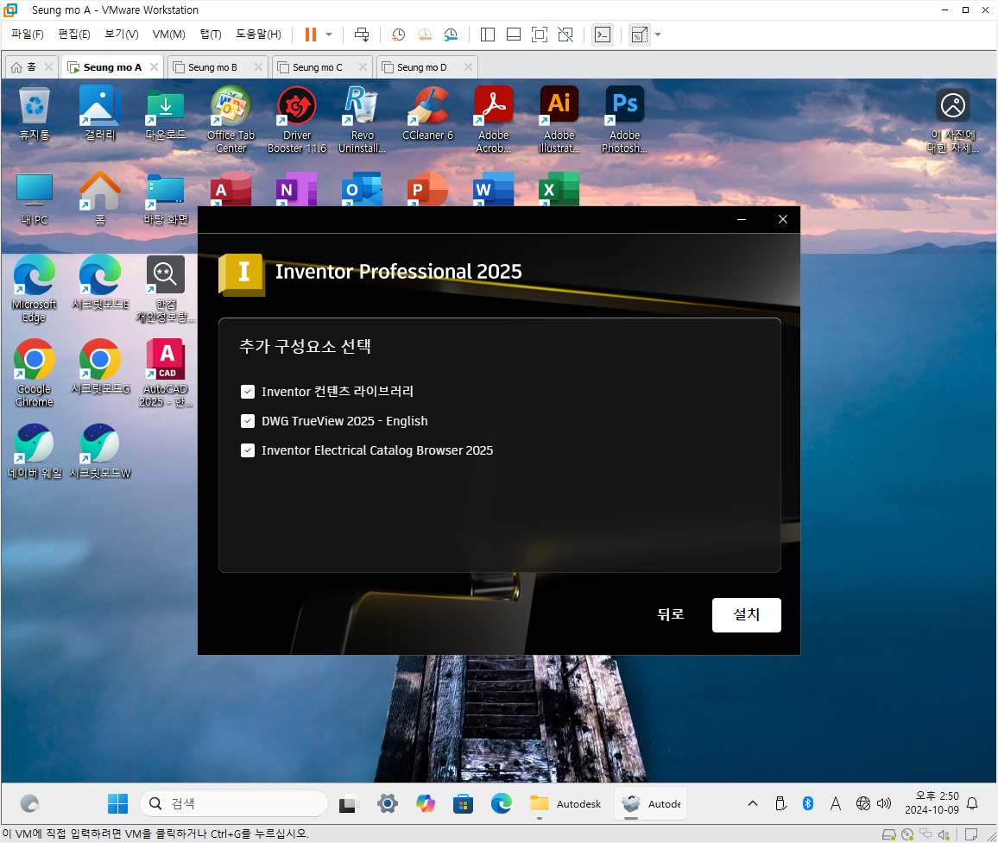Toggle the thumbnail bar view
998x843 pixels.
click(x=514, y=35)
